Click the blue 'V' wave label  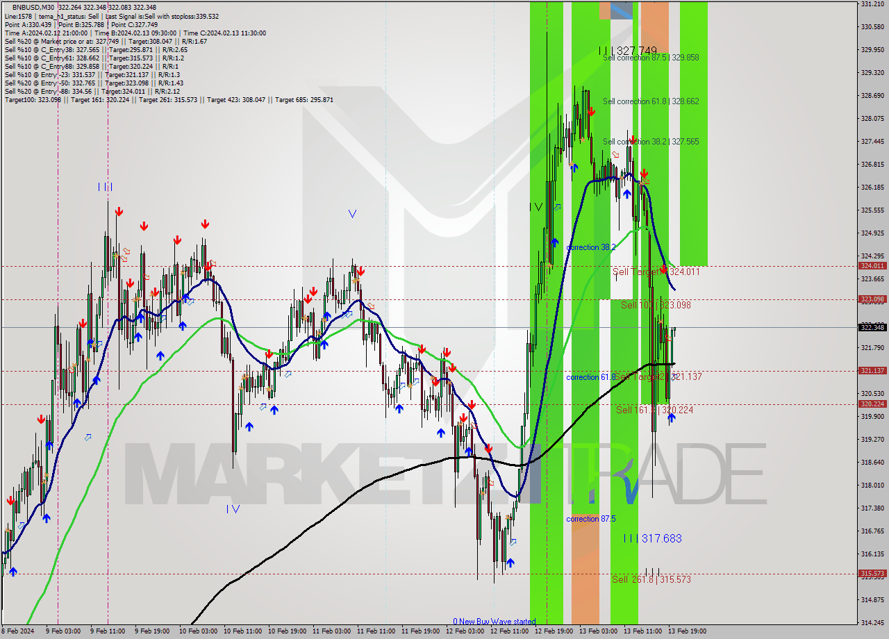pos(352,214)
